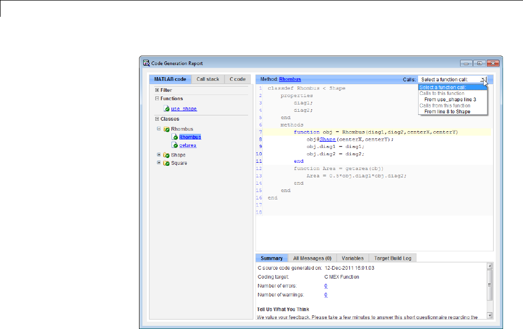
Task: Click the Rhombus class folder icon
Action: (166, 129)
